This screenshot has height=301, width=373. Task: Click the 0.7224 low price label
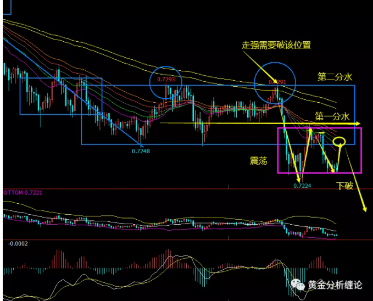(x=303, y=186)
